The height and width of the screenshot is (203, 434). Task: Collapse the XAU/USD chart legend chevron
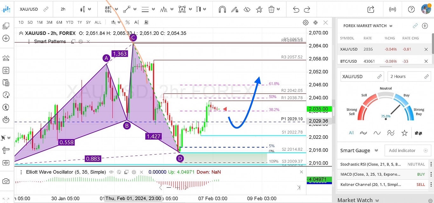21,33
